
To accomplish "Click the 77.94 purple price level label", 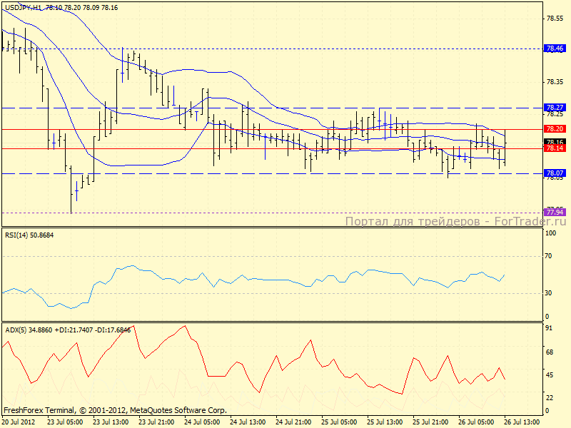I will pos(555,213).
